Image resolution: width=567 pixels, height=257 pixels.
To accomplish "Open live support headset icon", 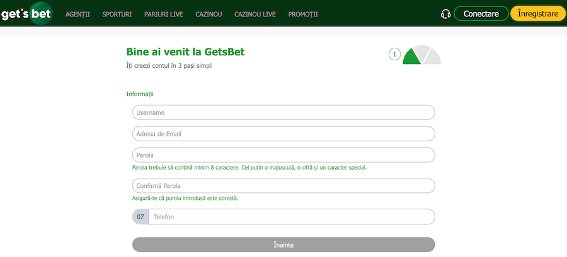I will (445, 14).
